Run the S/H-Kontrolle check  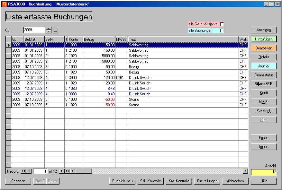coord(150,181)
